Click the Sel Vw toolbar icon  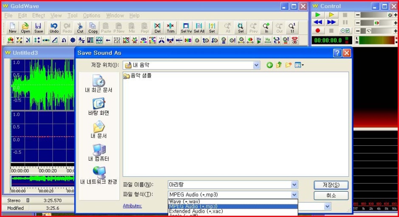(186, 28)
